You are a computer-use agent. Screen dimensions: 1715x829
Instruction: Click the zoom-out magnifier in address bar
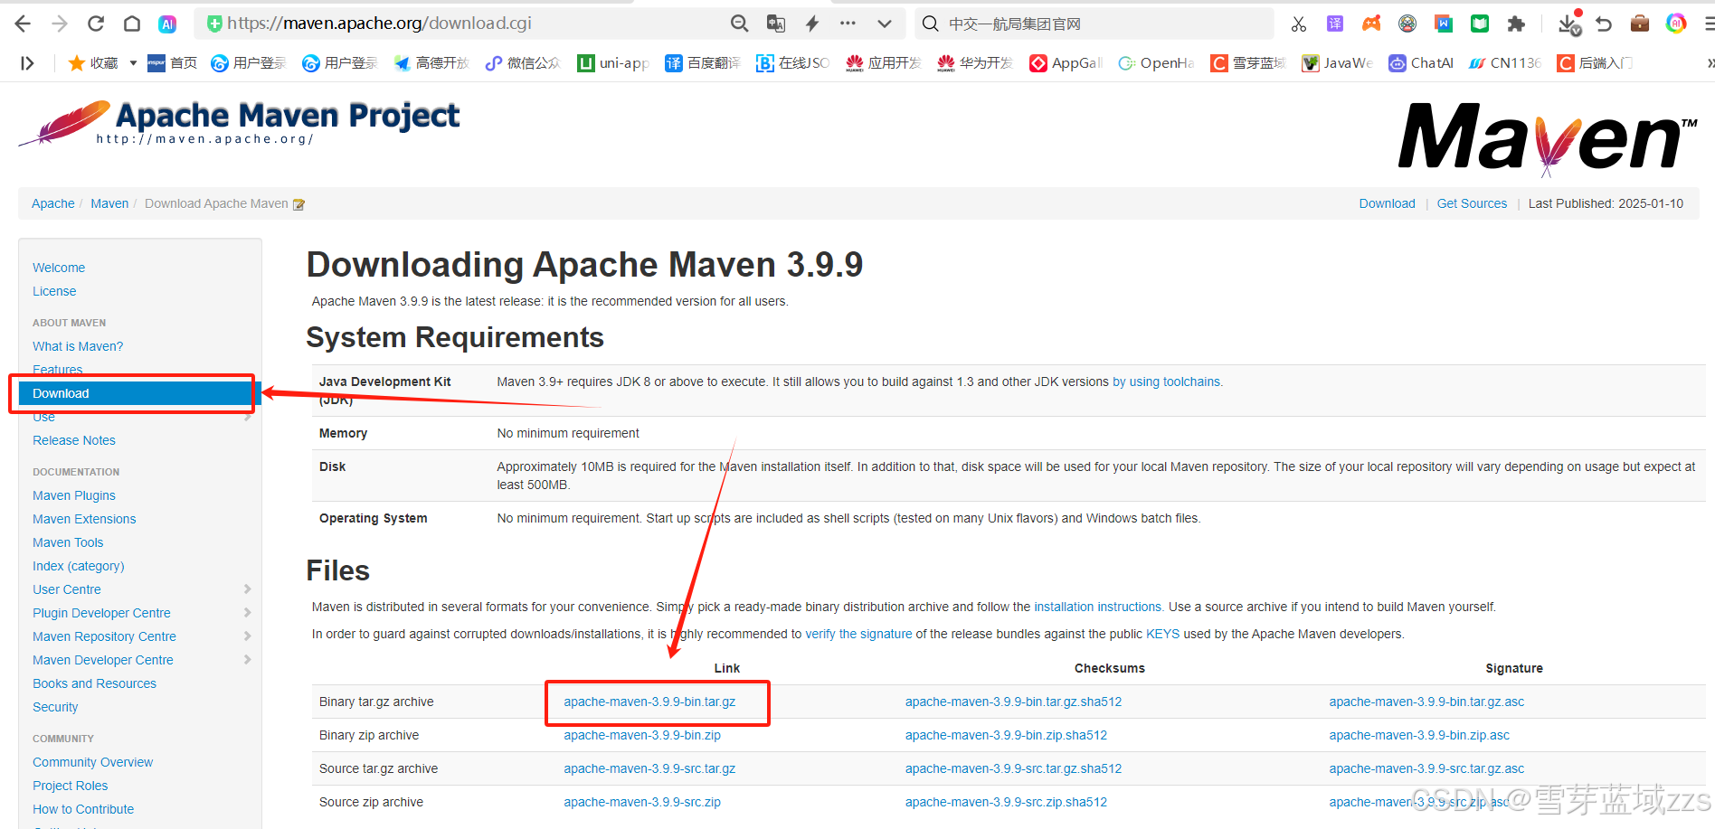pyautogui.click(x=739, y=24)
